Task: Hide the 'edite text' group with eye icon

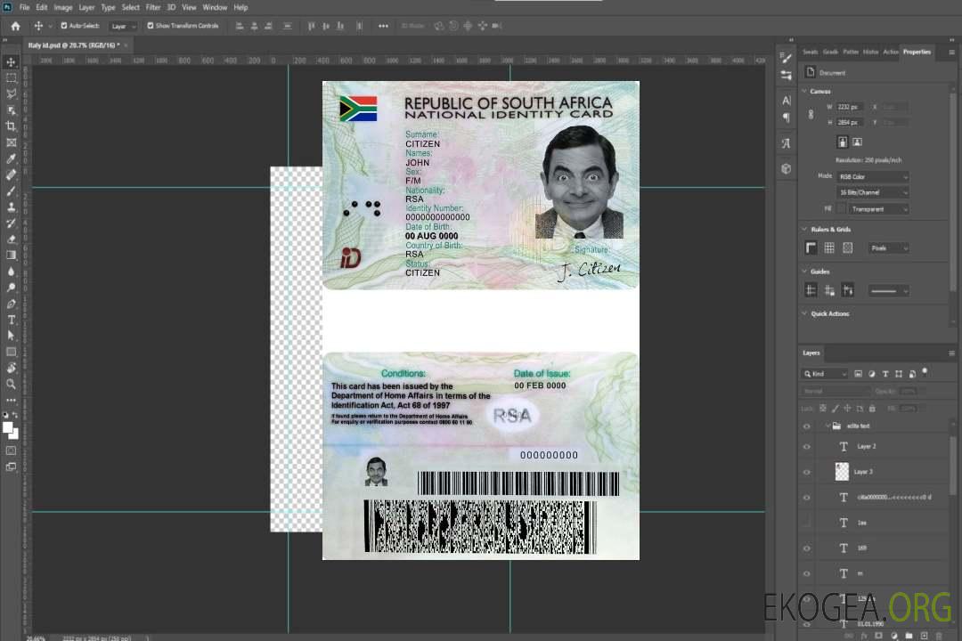Action: click(x=807, y=426)
